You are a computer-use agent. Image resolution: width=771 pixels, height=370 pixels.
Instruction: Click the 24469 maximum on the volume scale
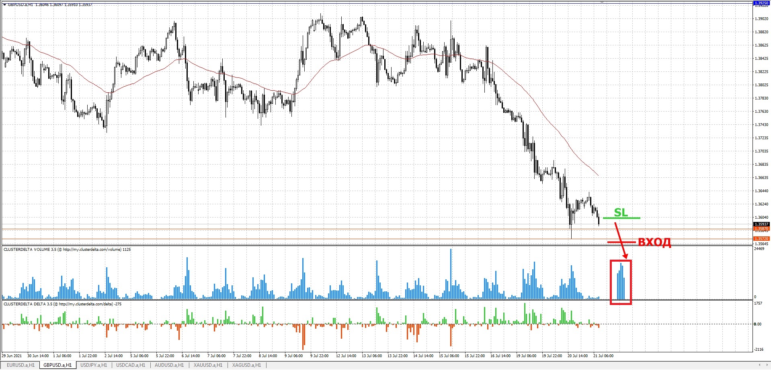759,249
